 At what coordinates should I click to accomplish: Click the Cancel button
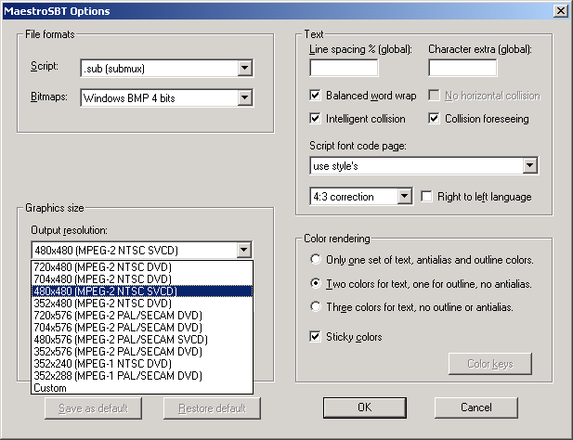pos(475,408)
